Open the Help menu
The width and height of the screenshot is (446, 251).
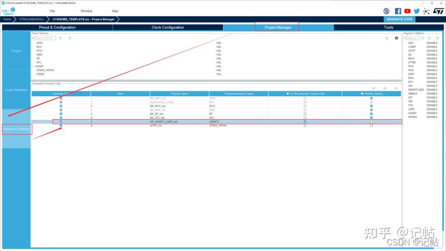(x=115, y=11)
